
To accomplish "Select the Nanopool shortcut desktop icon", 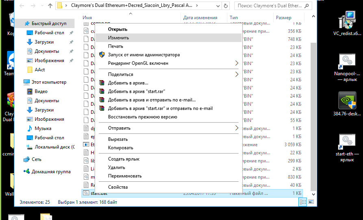I will (x=347, y=68).
